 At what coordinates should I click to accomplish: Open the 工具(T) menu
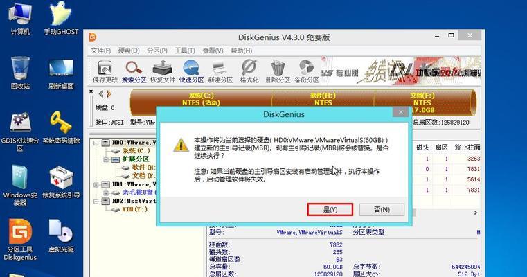coord(185,51)
